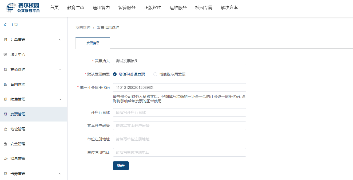Expand the 充值管理 submenu chevron
Image resolution: width=353 pixels, height=180 pixels.
tap(60, 69)
